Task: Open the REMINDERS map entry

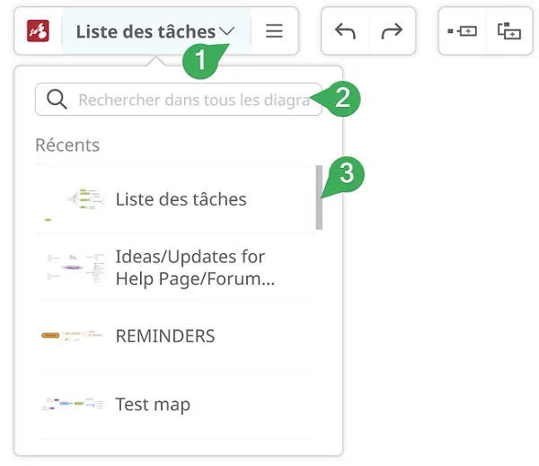Action: pos(176,336)
